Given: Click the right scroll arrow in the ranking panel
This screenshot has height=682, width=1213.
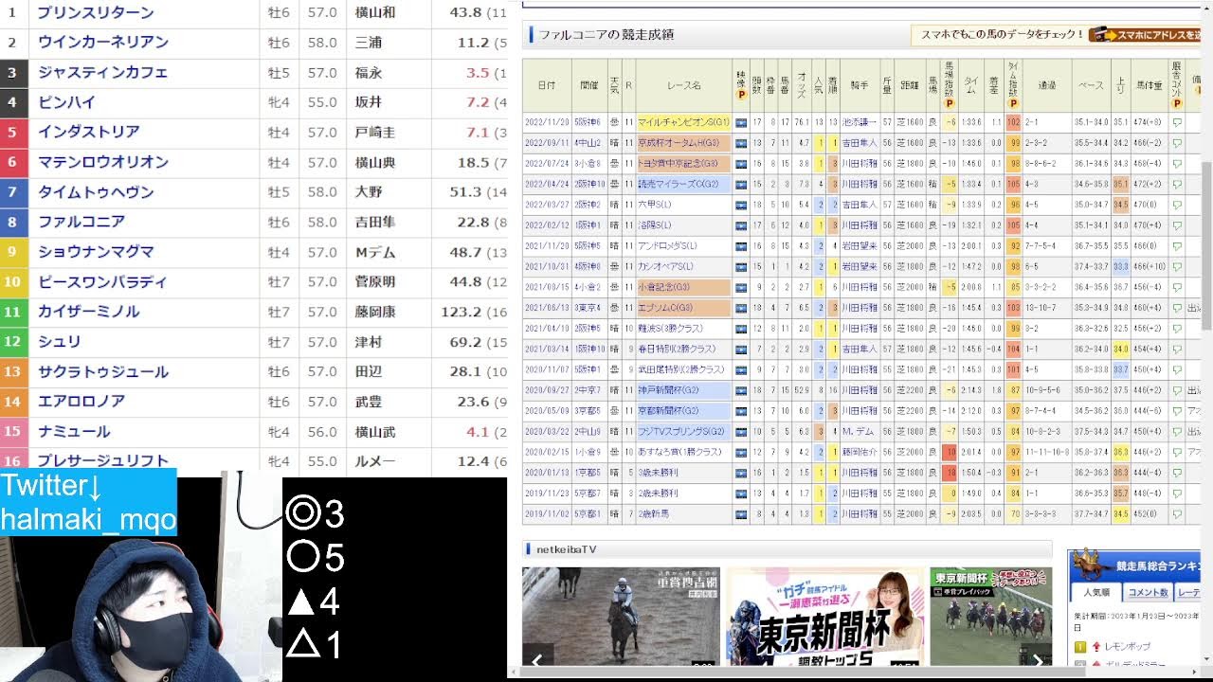Looking at the screenshot, I should [x=1194, y=672].
